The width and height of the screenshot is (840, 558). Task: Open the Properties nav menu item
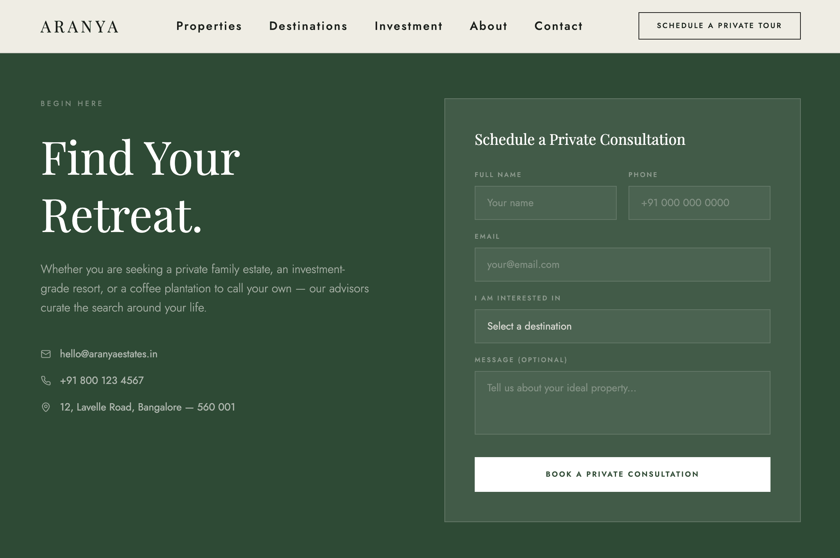pyautogui.click(x=209, y=26)
